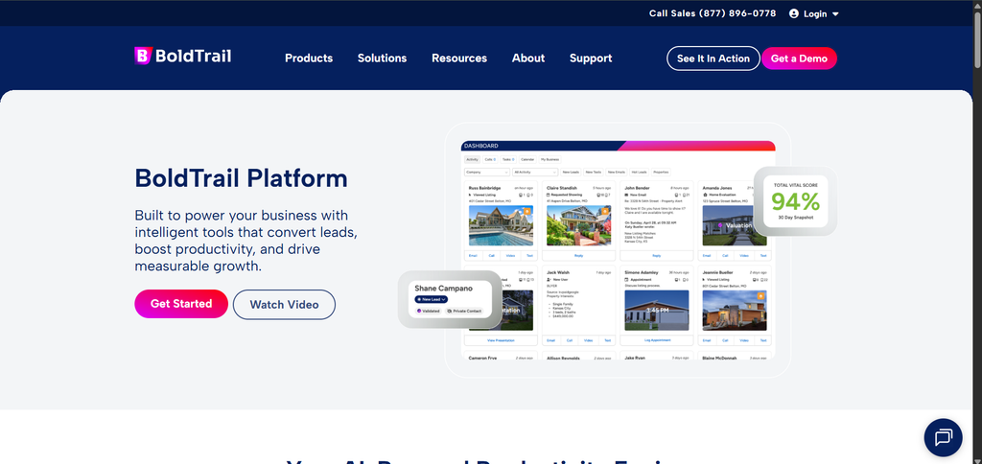Screen dimensions: 982x464
Task: Click Call on Russ Bainbridge card
Action: [x=492, y=255]
